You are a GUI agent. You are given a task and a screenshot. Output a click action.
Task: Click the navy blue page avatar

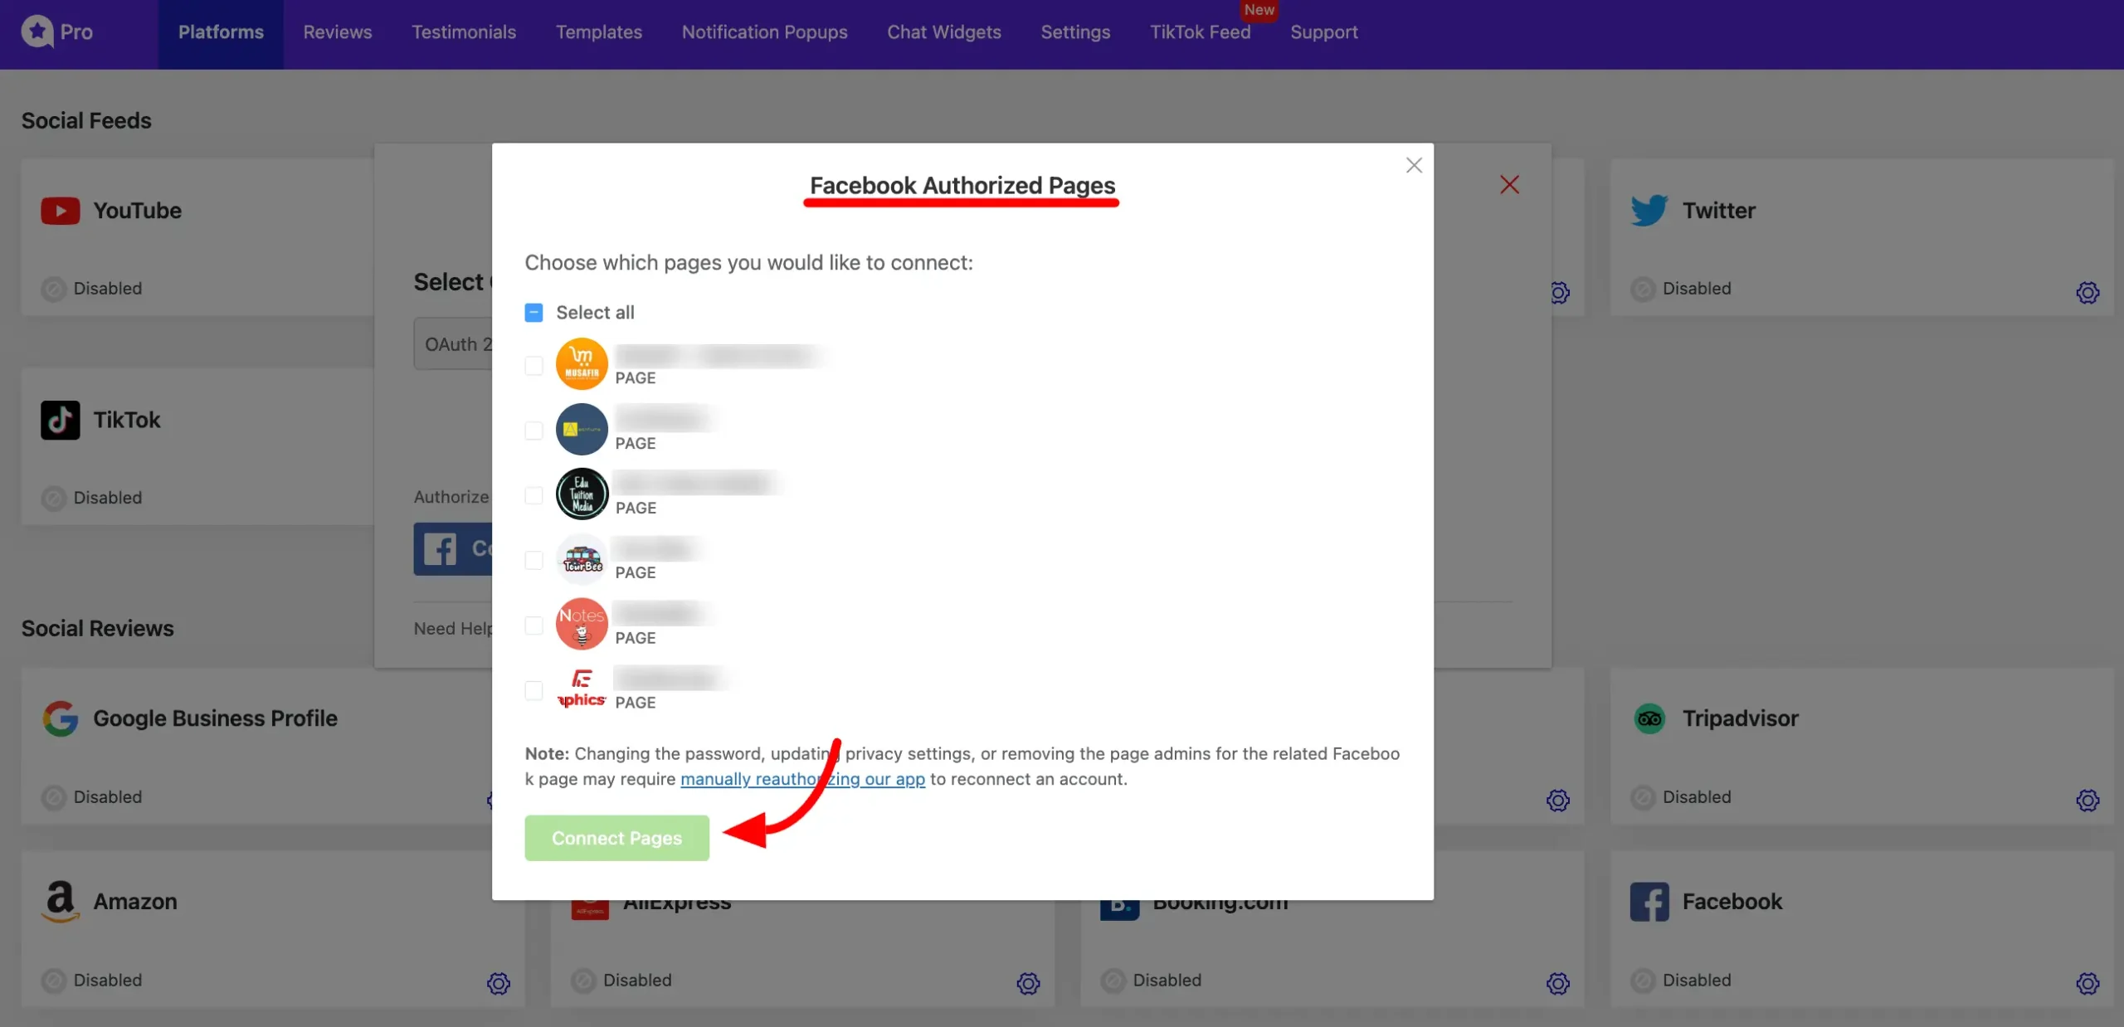[582, 429]
